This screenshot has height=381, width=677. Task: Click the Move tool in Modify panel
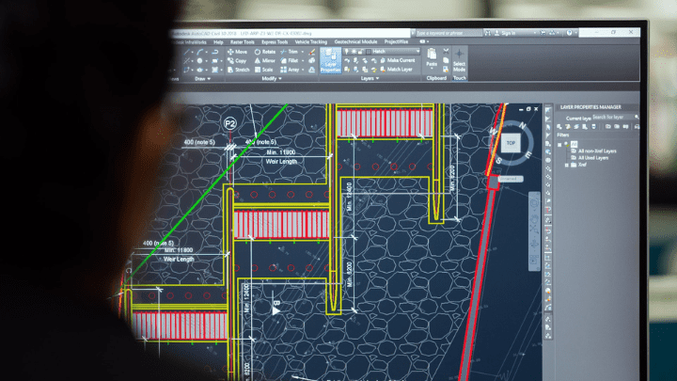coord(238,52)
